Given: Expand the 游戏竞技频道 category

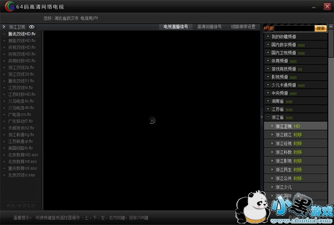Looking at the screenshot, I should [268, 69].
